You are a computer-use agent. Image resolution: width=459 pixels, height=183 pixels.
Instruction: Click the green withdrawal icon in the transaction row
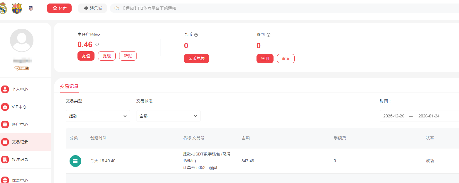tap(75, 161)
